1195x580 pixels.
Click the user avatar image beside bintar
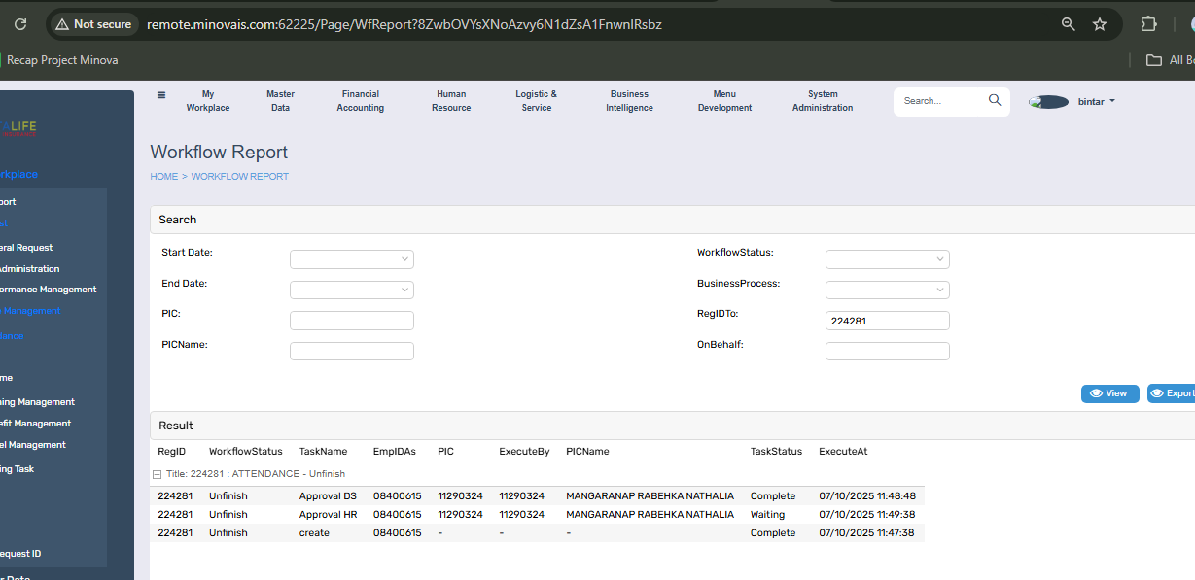[1049, 102]
